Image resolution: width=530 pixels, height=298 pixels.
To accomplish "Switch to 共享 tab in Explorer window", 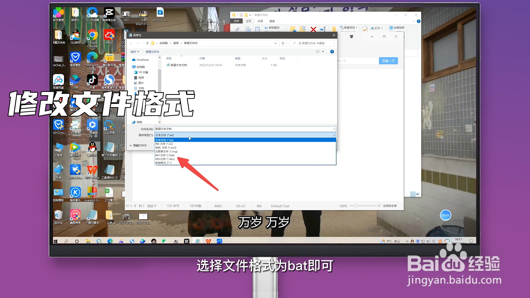I will tap(260, 21).
